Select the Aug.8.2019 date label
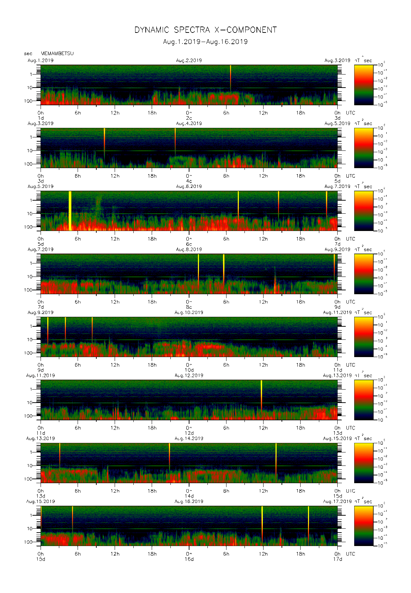The image size is (411, 593). (x=189, y=249)
